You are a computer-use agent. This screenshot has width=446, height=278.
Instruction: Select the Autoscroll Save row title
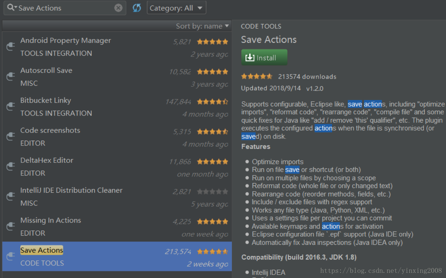click(x=46, y=71)
